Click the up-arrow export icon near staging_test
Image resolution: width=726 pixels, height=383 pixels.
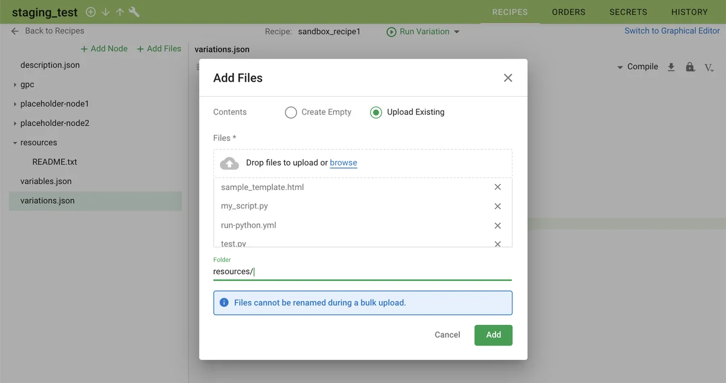point(120,11)
